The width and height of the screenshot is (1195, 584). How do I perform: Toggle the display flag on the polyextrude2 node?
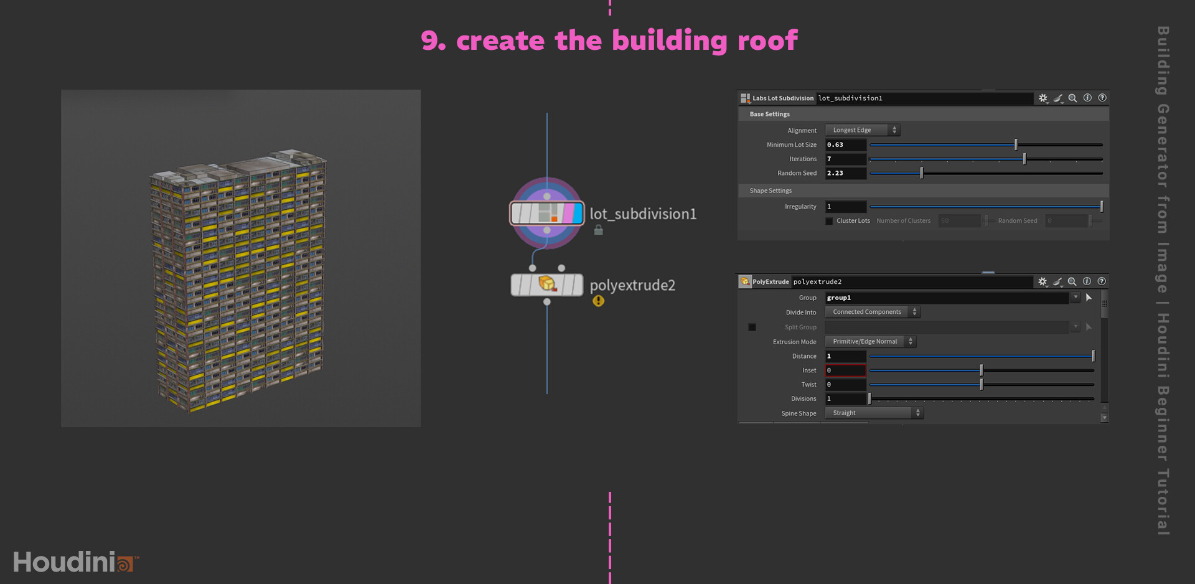pos(578,285)
